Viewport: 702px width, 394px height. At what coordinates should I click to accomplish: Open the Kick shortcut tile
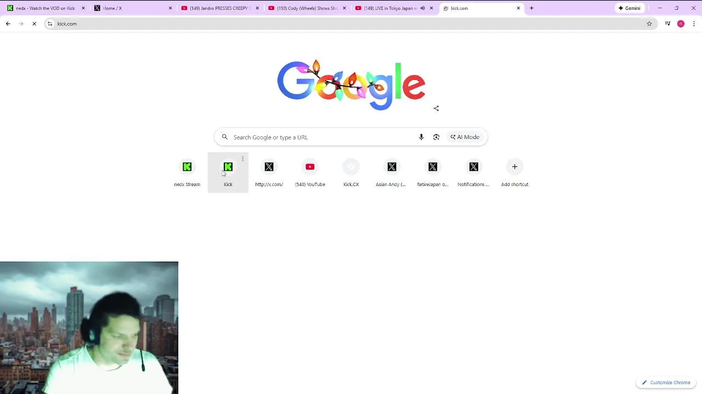point(228,172)
